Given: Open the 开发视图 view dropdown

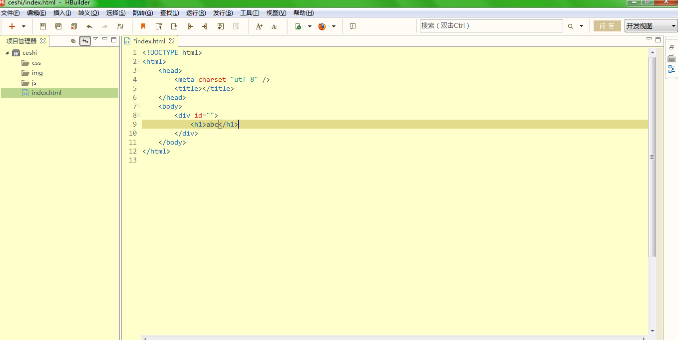Looking at the screenshot, I should [x=651, y=26].
